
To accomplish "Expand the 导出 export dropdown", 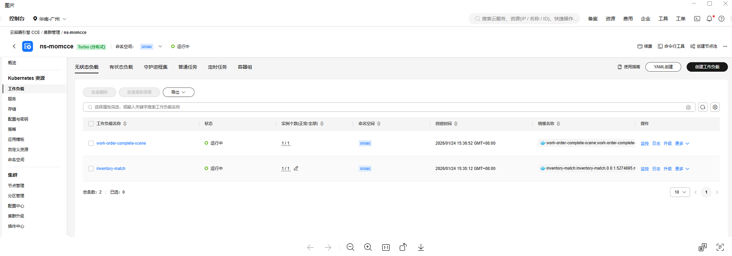I will tap(178, 92).
